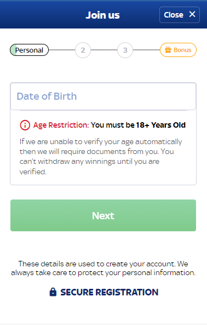Click the gift icon in Bonus step
Image resolution: width=207 pixels, height=325 pixels.
168,50
